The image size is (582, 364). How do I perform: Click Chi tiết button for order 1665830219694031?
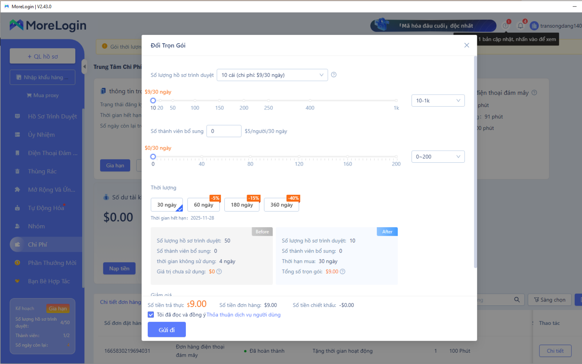point(555,351)
